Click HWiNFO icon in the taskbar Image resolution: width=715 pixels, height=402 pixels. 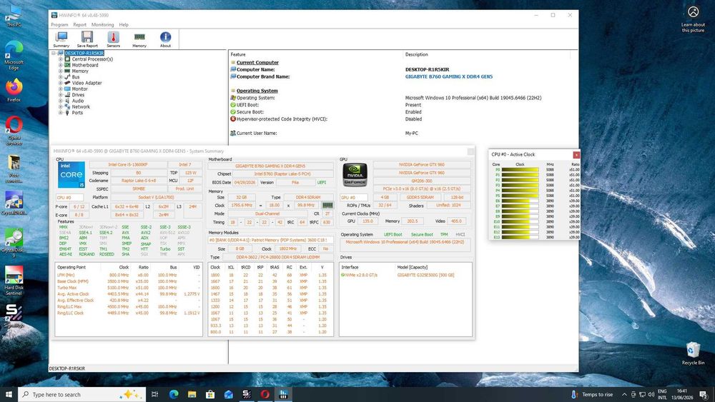click(x=283, y=394)
